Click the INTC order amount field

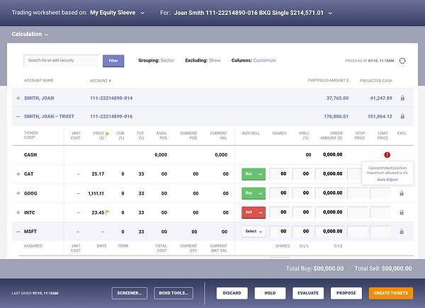click(x=330, y=212)
